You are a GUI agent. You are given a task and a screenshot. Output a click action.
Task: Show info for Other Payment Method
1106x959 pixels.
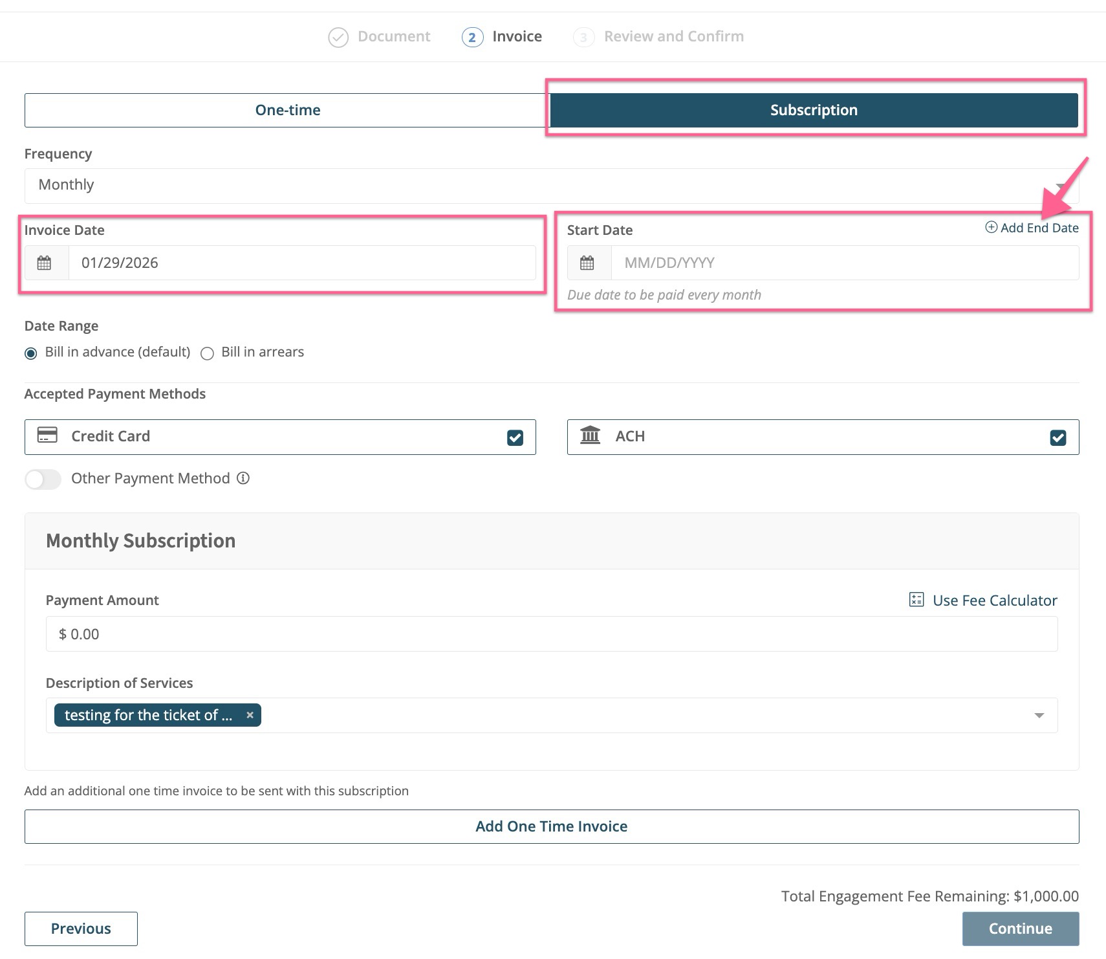(x=243, y=478)
